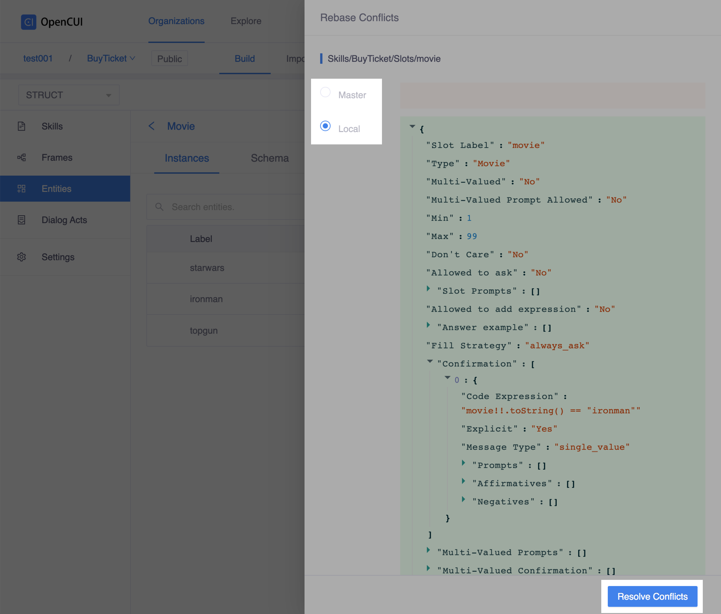Click the Entities grid icon
The image size is (721, 614).
coord(21,189)
